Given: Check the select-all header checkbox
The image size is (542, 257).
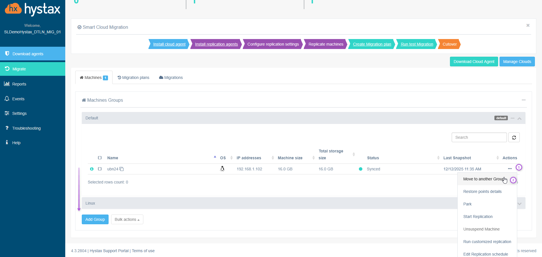Looking at the screenshot, I should pos(100,158).
